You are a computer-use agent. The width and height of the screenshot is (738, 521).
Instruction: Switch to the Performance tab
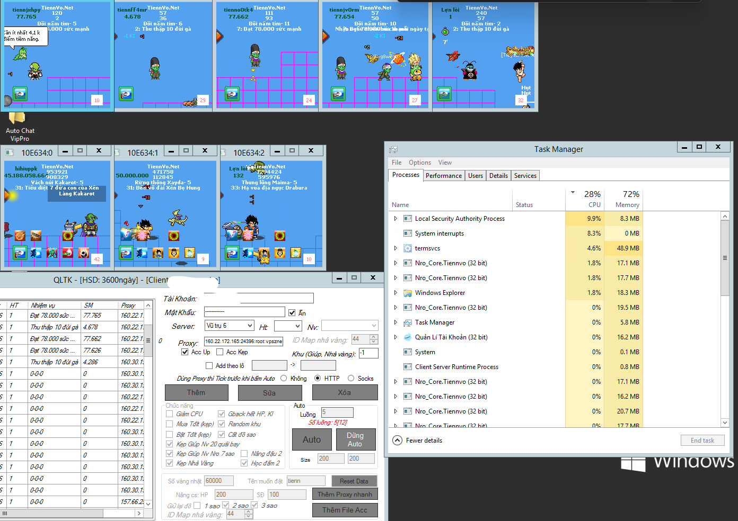(443, 176)
